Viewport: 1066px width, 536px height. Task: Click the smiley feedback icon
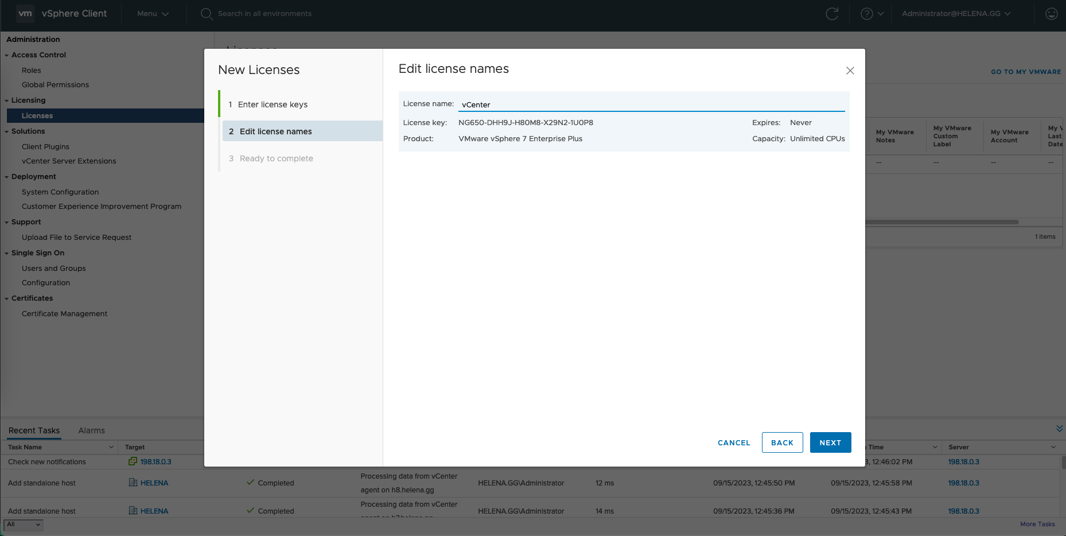click(1051, 14)
